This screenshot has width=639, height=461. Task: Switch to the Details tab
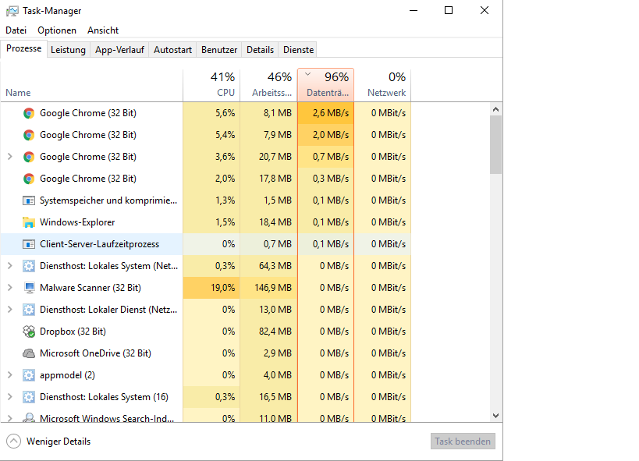coord(260,50)
